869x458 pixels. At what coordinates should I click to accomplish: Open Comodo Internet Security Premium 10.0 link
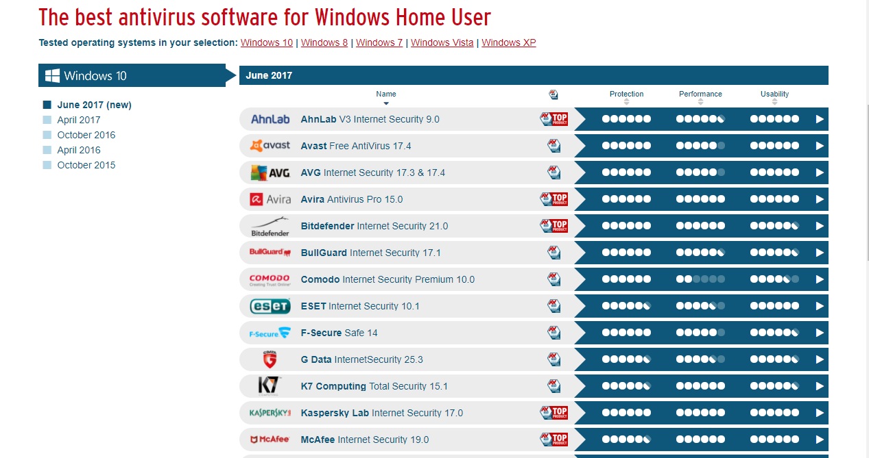tap(388, 279)
